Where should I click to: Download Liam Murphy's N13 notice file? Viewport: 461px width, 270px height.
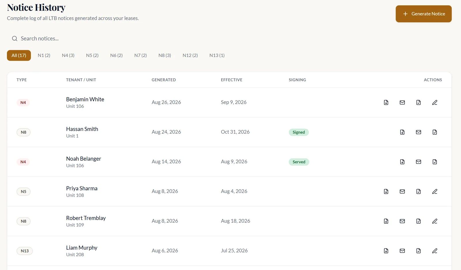pyautogui.click(x=386, y=251)
